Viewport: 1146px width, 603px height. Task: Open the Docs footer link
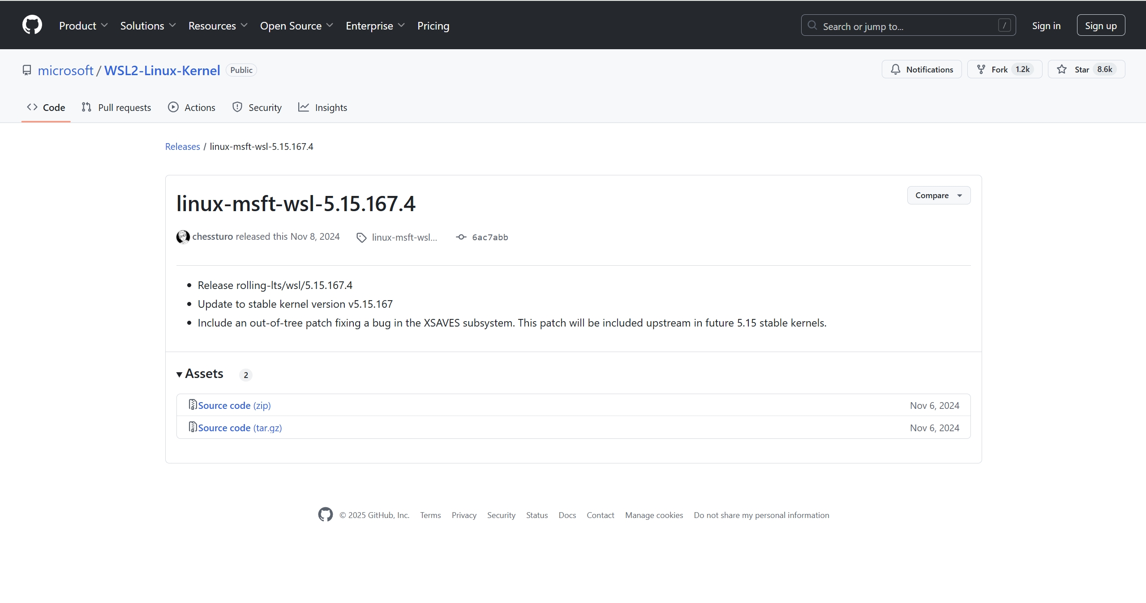pos(567,515)
